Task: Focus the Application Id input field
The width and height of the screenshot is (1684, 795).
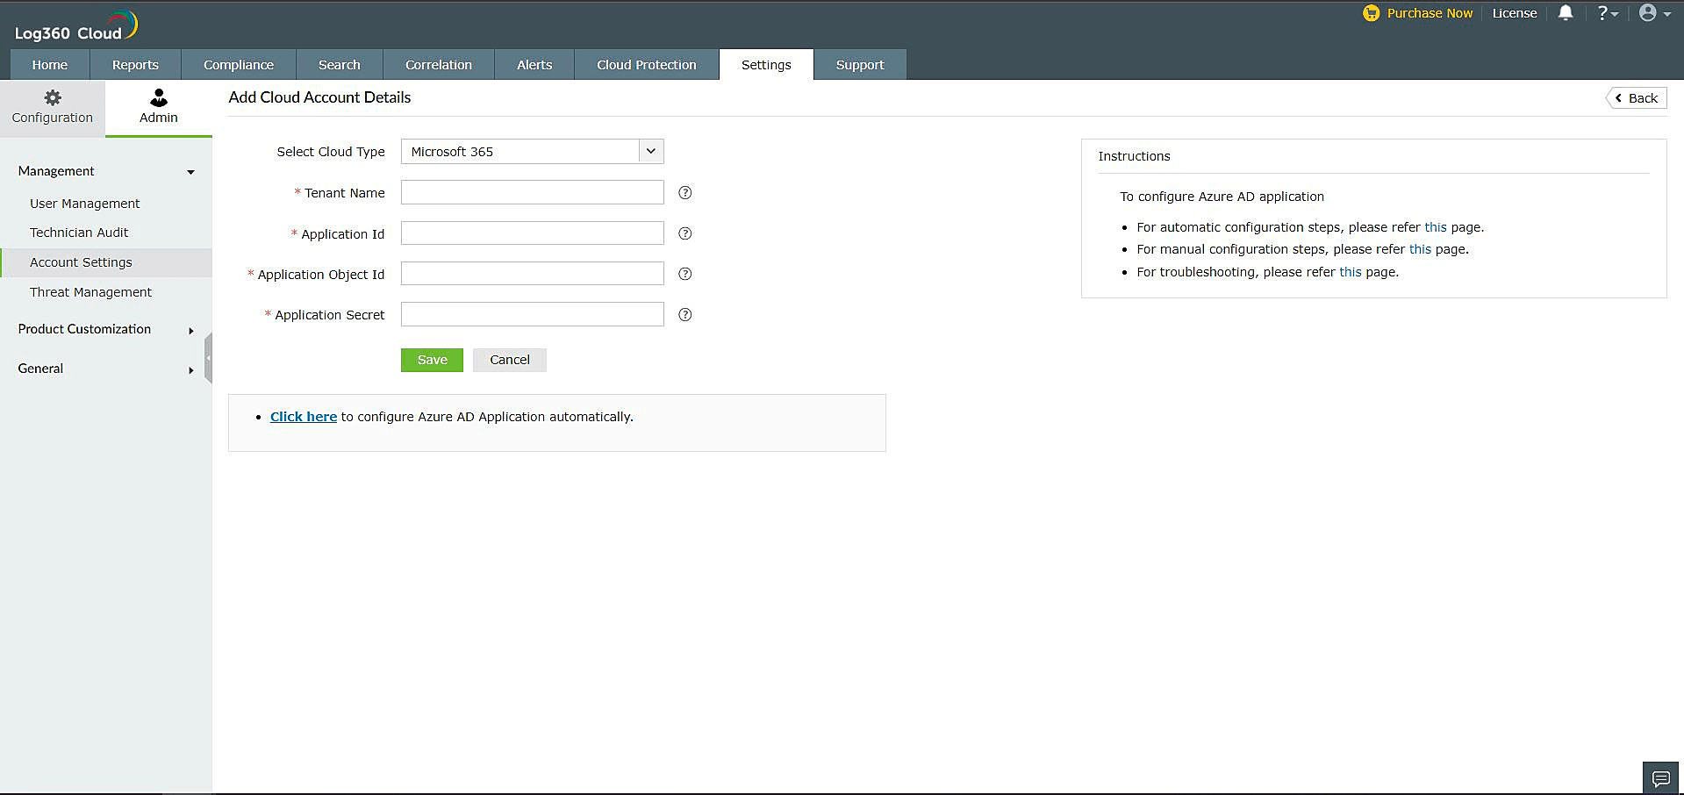Action: click(532, 233)
